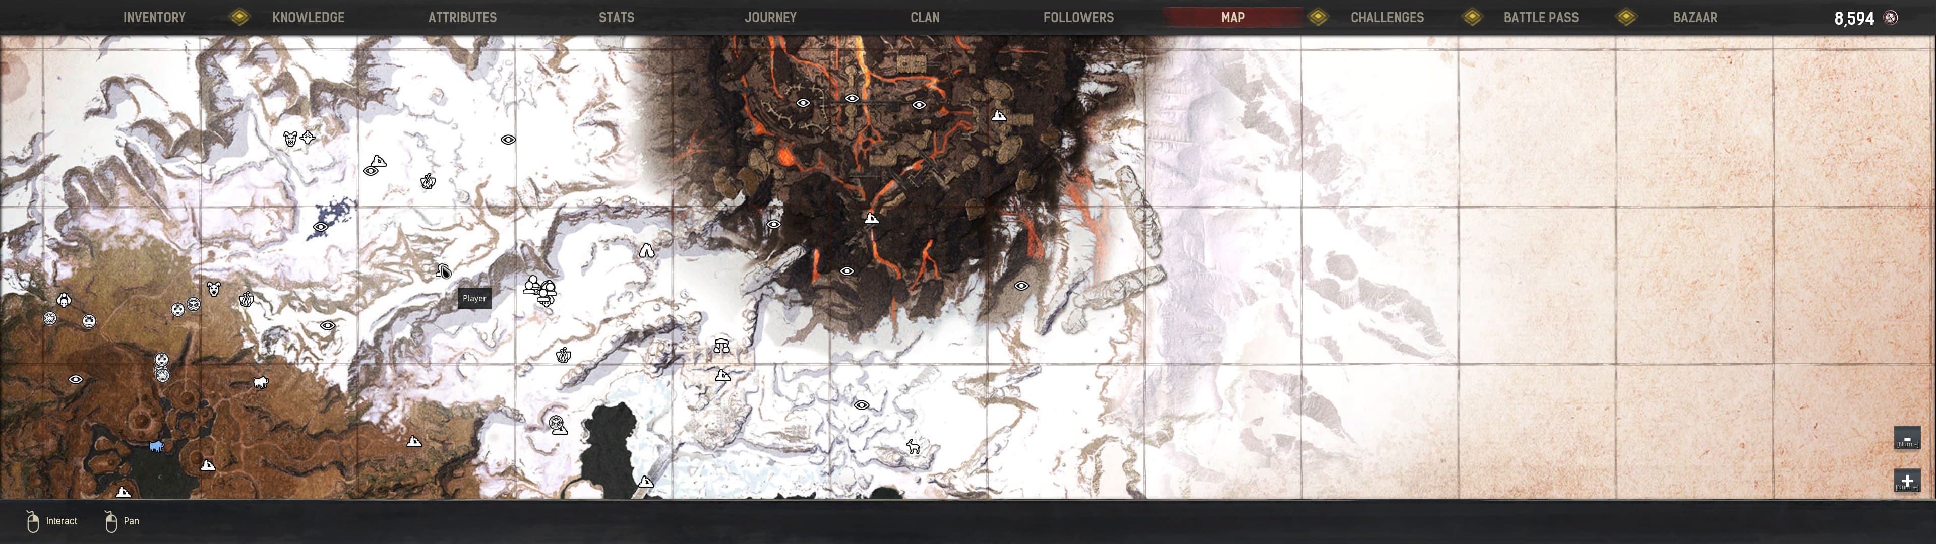Select the clustered people camp markers
The image size is (1936, 544).
point(540,292)
